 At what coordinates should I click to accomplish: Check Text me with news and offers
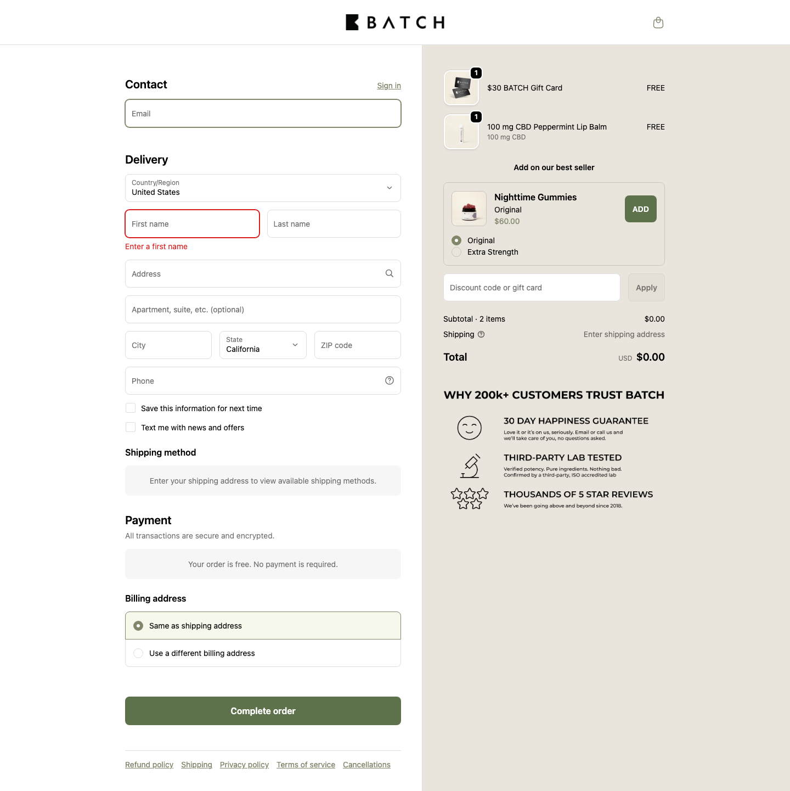130,427
